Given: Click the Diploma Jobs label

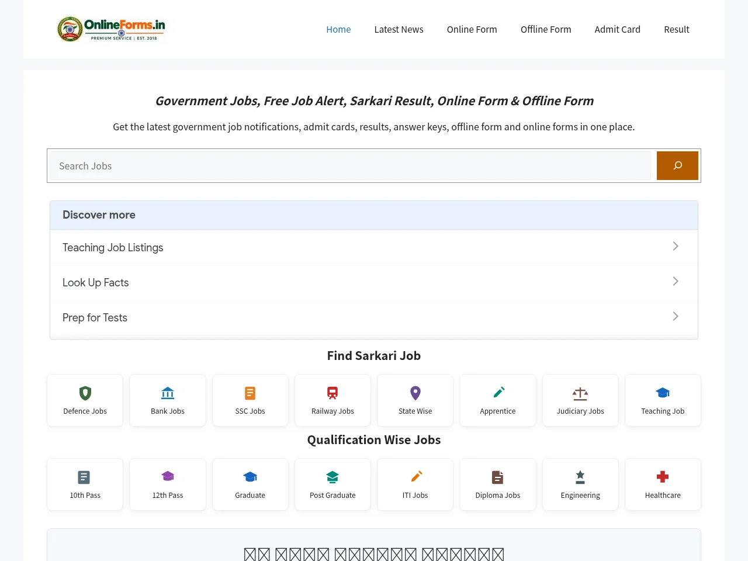Looking at the screenshot, I should [498, 496].
